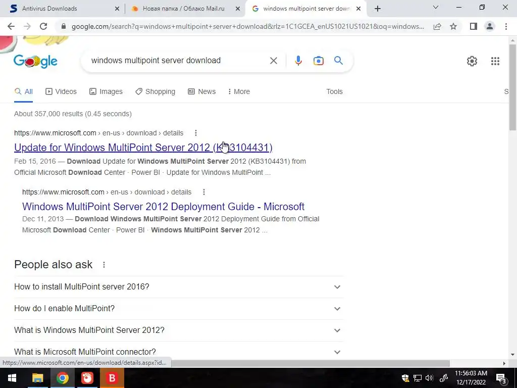Select the All results filter

[x=23, y=92]
